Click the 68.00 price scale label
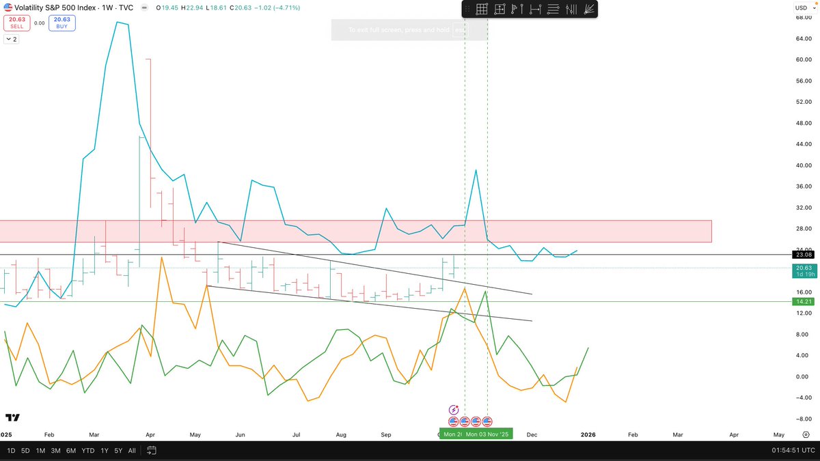The height and width of the screenshot is (461, 820). tap(803, 18)
